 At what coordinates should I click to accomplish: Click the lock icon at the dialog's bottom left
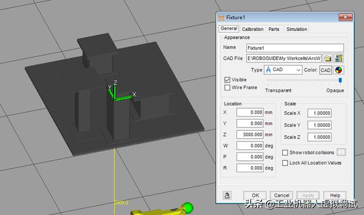point(227,195)
